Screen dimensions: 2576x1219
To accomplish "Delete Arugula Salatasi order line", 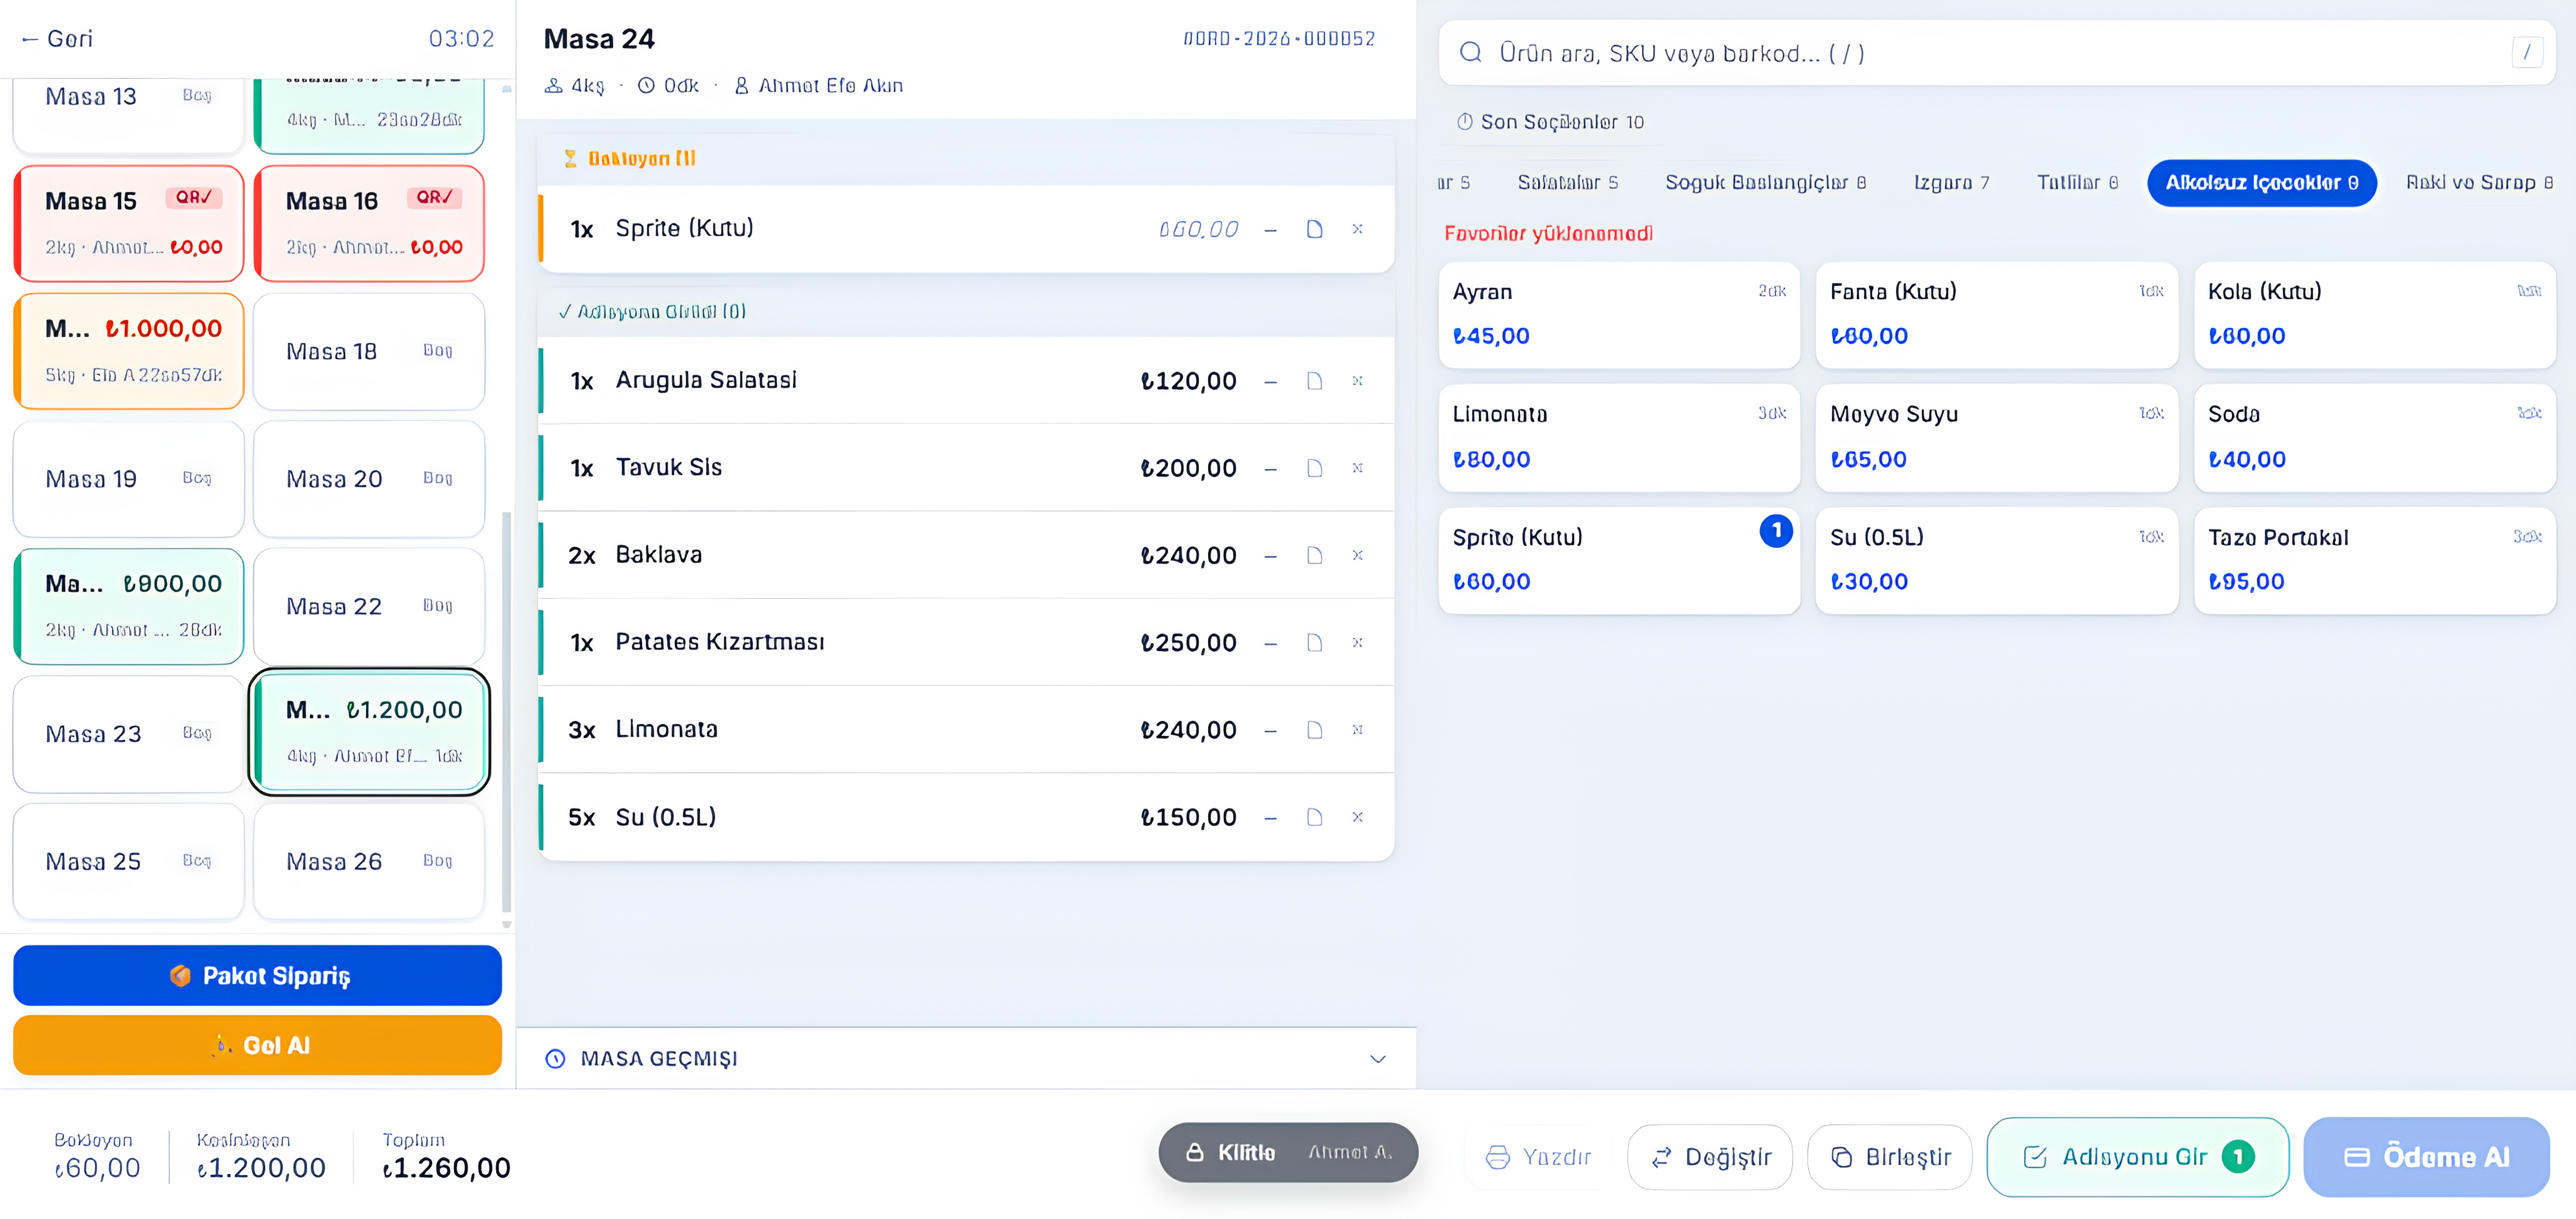I will [x=1357, y=381].
